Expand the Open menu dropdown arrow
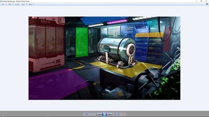 (33, 4)
